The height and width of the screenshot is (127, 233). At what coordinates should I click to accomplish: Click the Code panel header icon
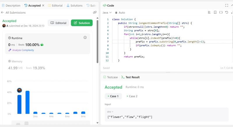(105, 6)
